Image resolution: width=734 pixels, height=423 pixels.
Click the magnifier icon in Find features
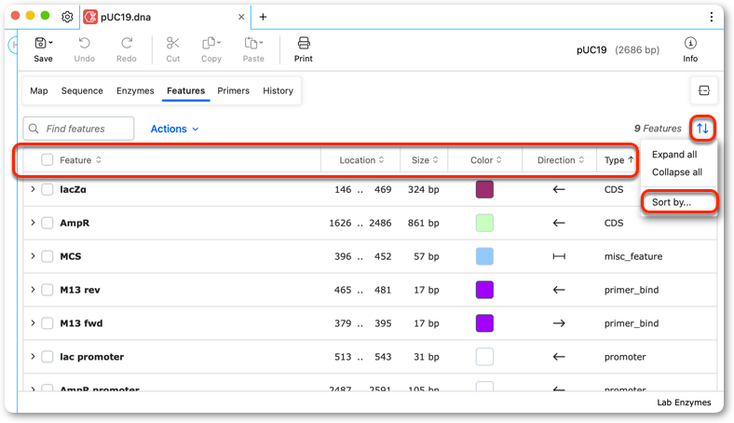(34, 129)
